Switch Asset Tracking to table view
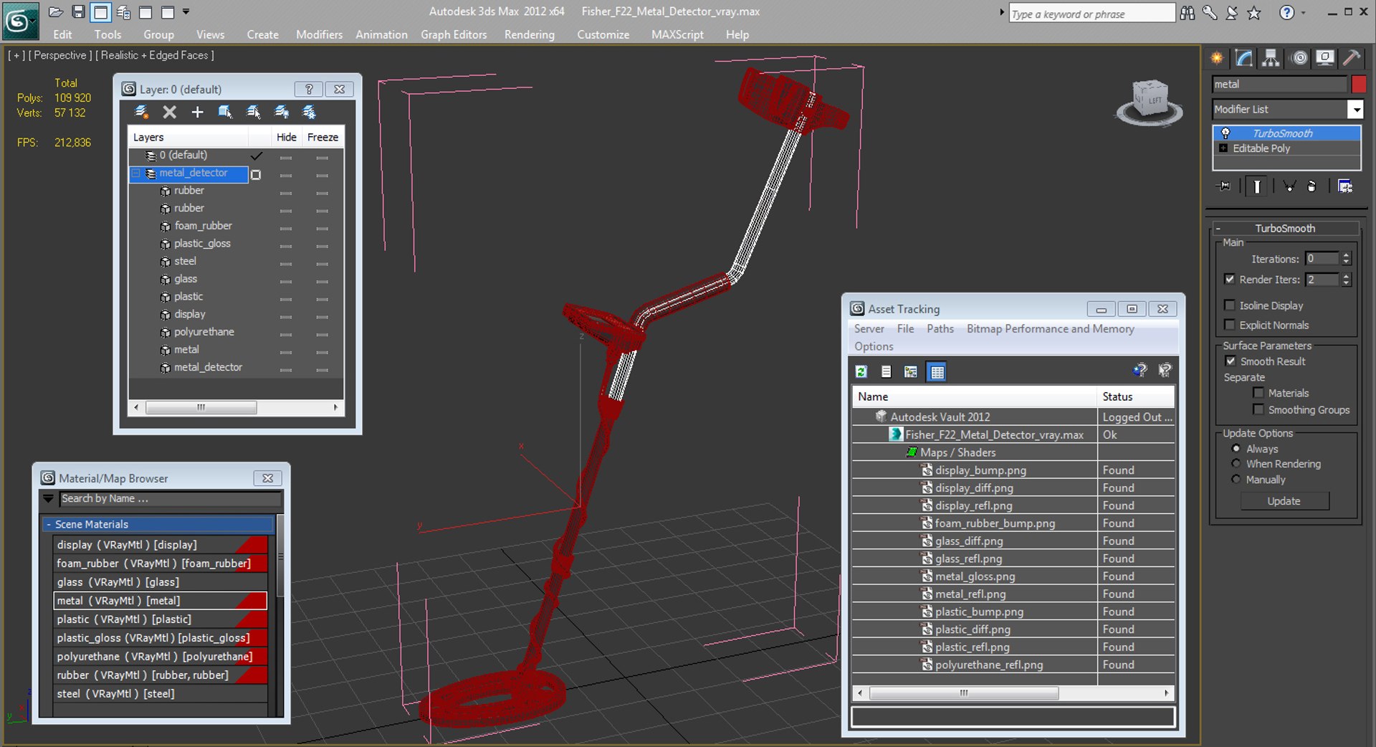 point(937,371)
